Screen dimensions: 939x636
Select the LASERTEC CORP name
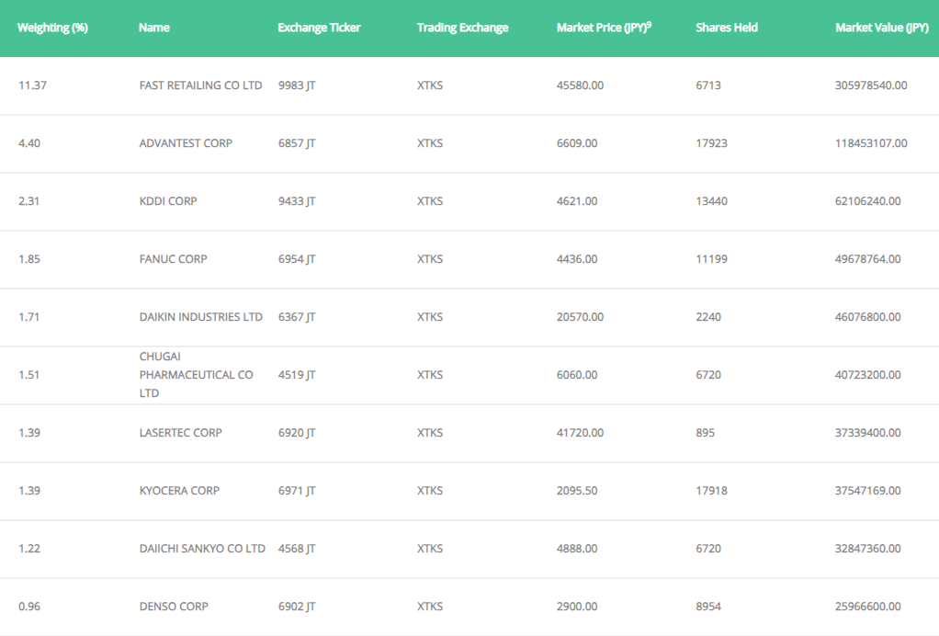(x=180, y=433)
